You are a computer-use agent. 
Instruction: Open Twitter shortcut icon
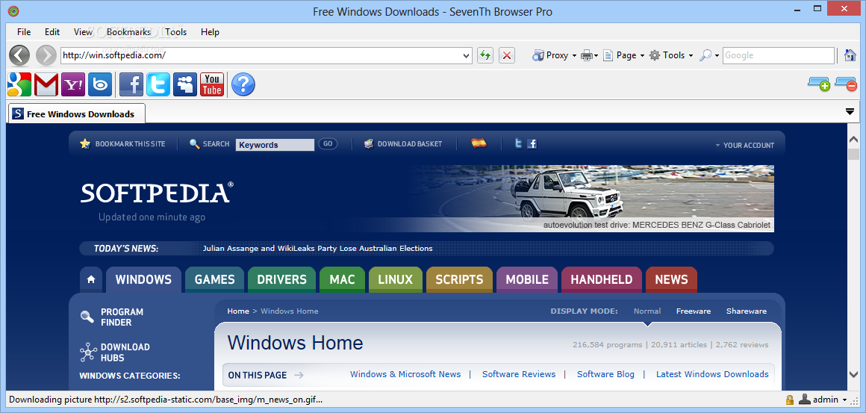click(158, 84)
